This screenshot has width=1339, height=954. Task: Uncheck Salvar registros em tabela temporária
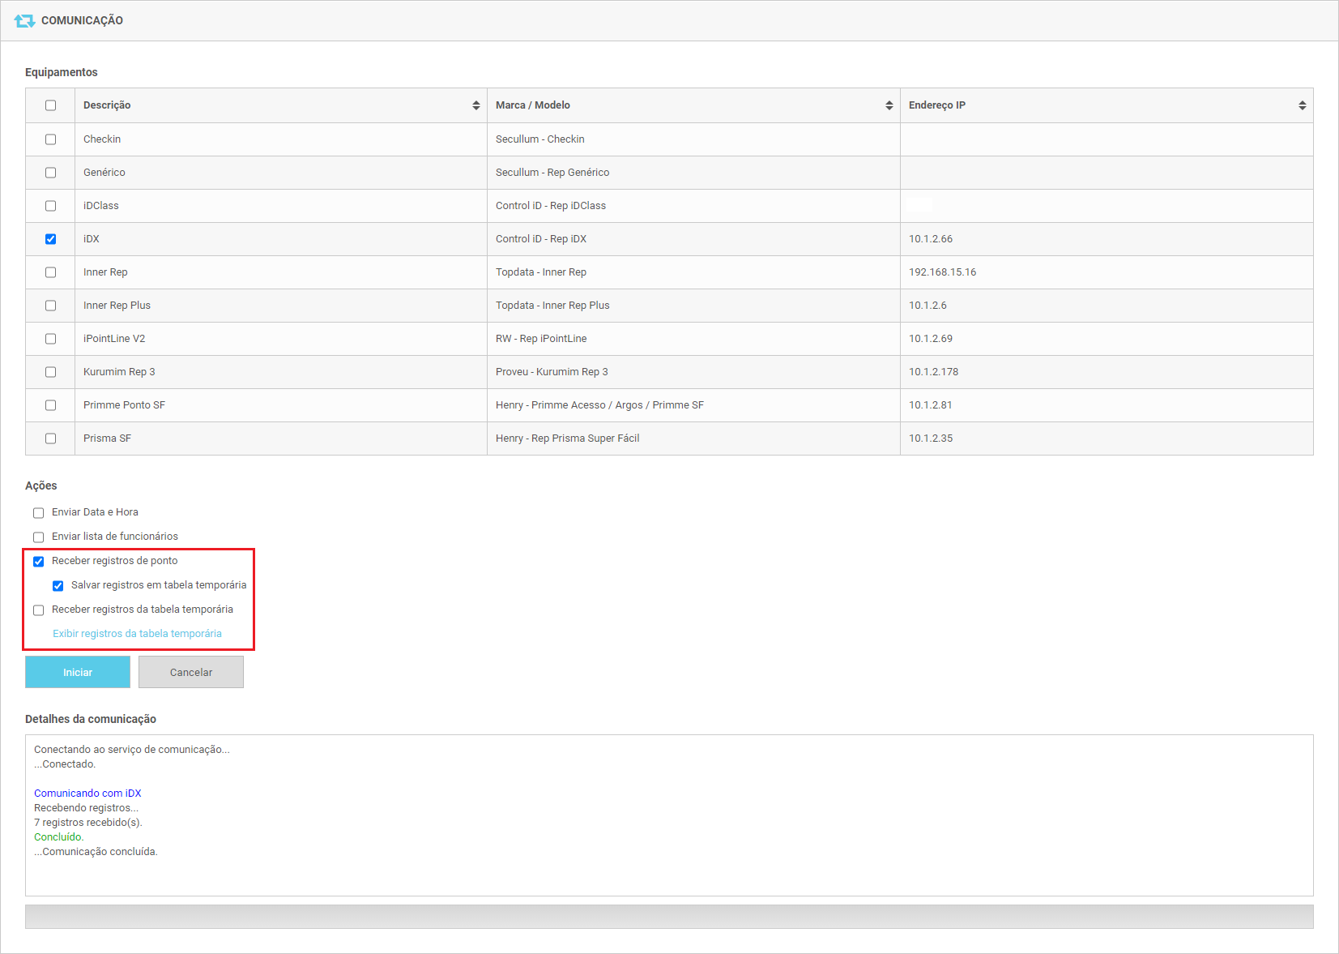click(x=58, y=586)
